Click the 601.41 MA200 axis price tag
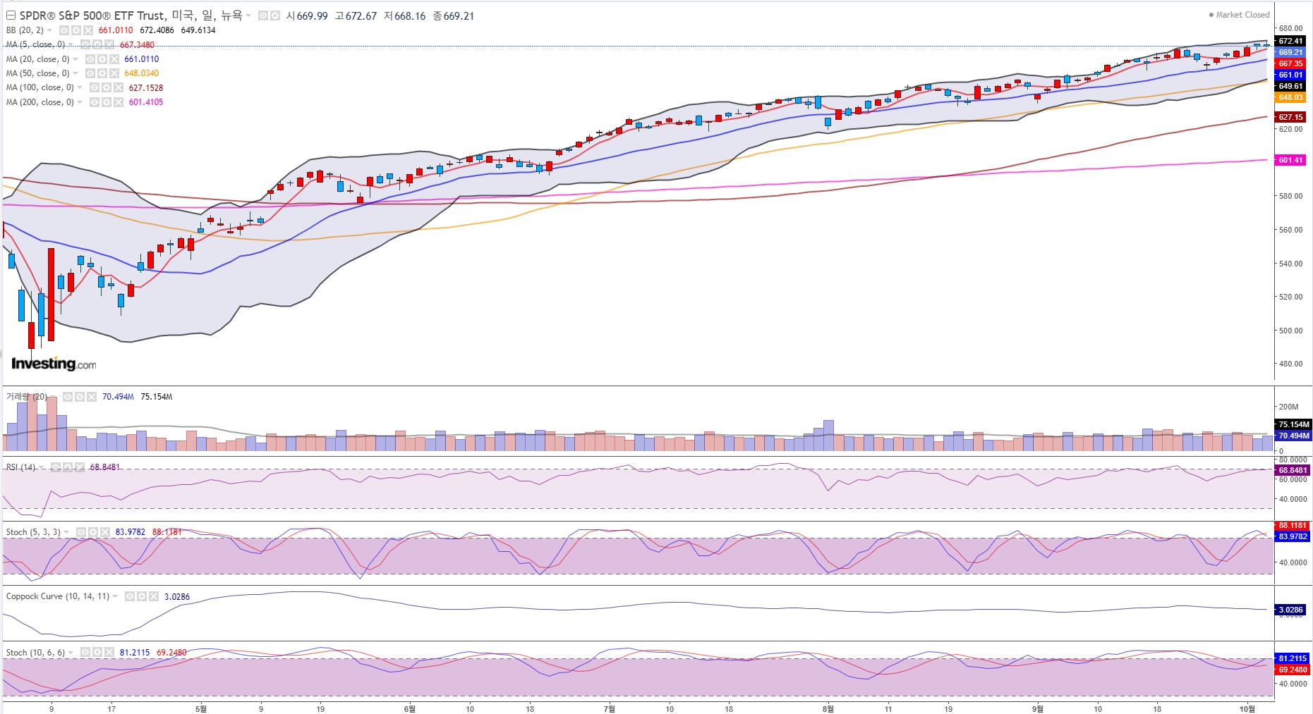 pos(1291,160)
